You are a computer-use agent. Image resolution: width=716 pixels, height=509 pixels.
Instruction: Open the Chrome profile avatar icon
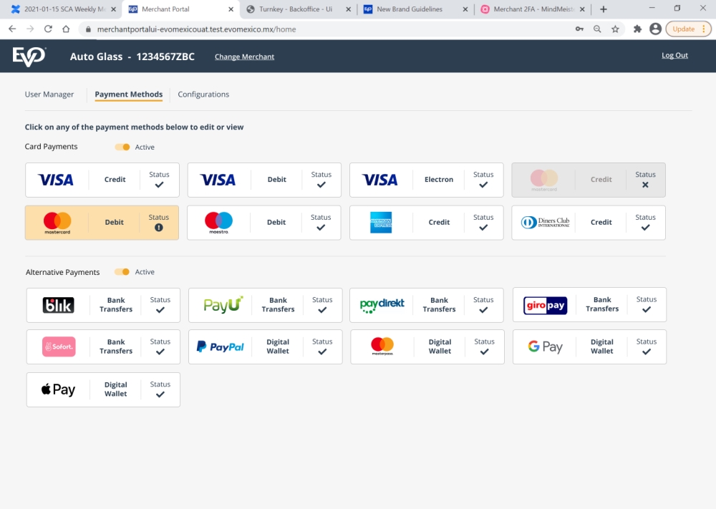(655, 29)
